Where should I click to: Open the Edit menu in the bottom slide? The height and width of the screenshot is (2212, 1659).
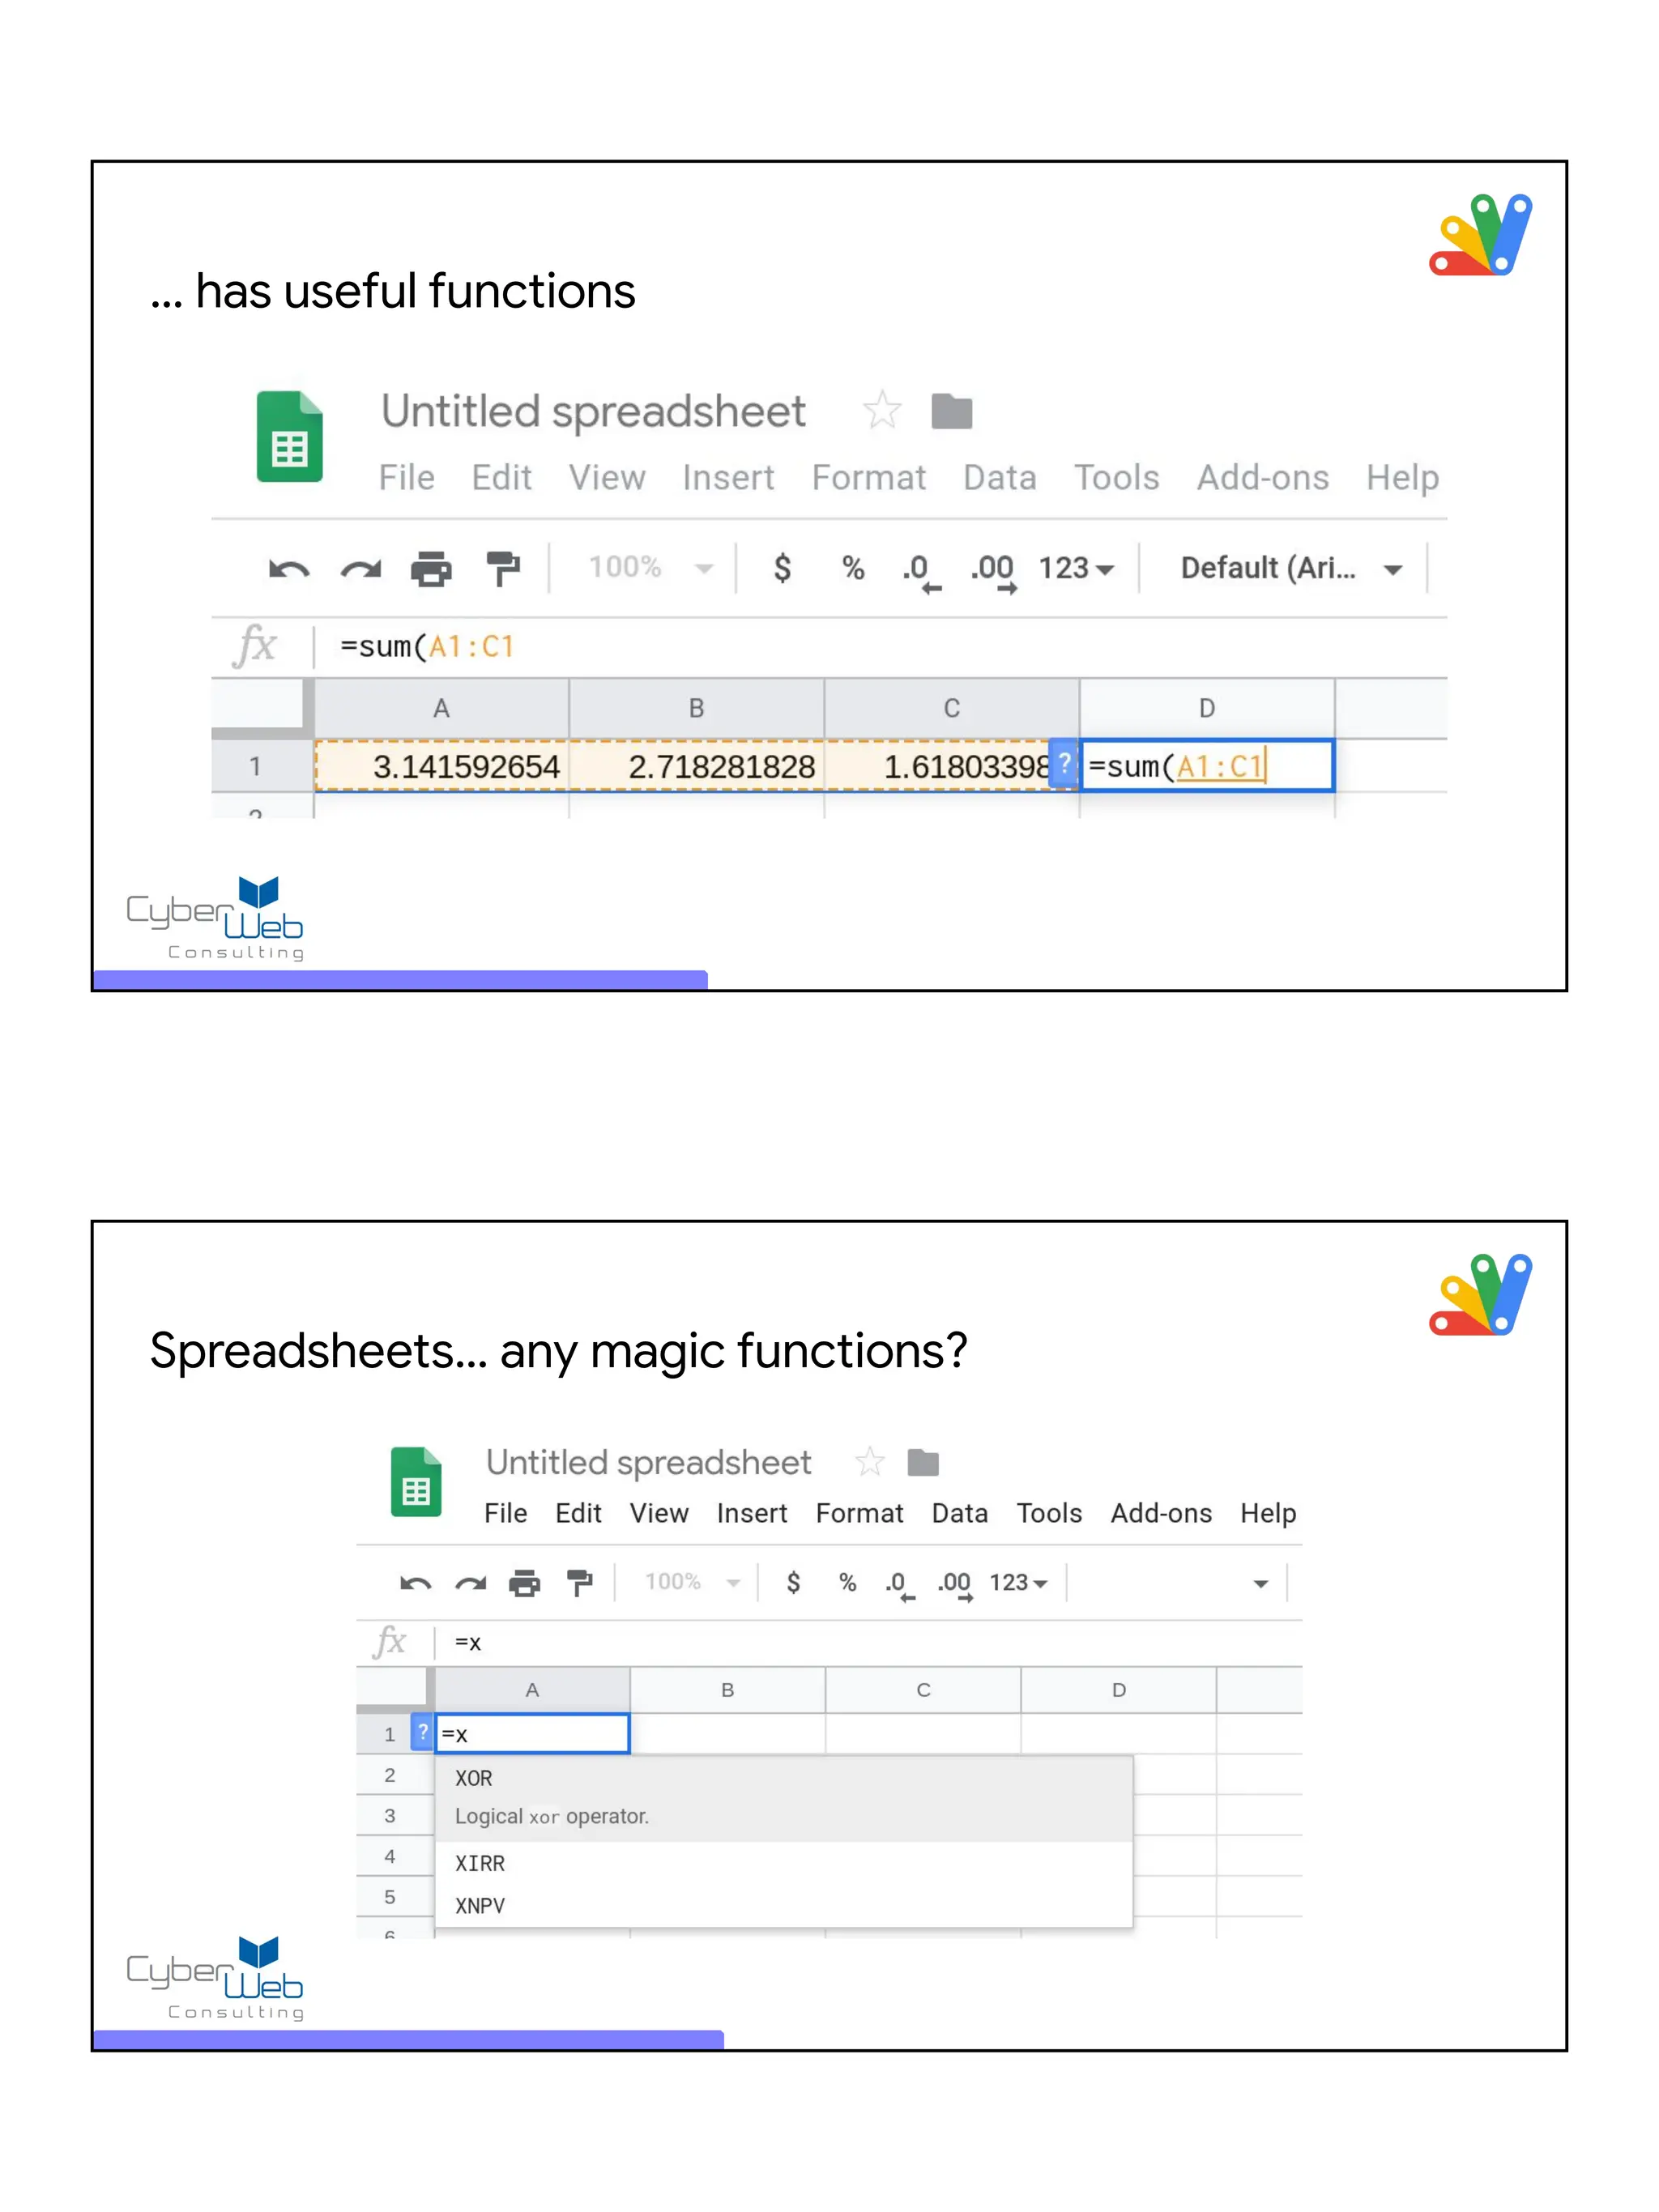point(578,1512)
